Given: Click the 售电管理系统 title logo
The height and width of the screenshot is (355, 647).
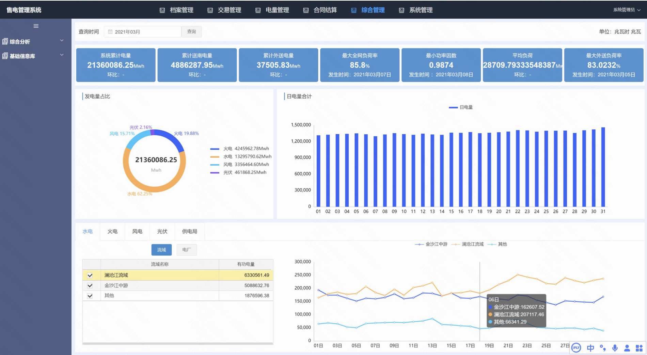Looking at the screenshot, I should point(24,10).
